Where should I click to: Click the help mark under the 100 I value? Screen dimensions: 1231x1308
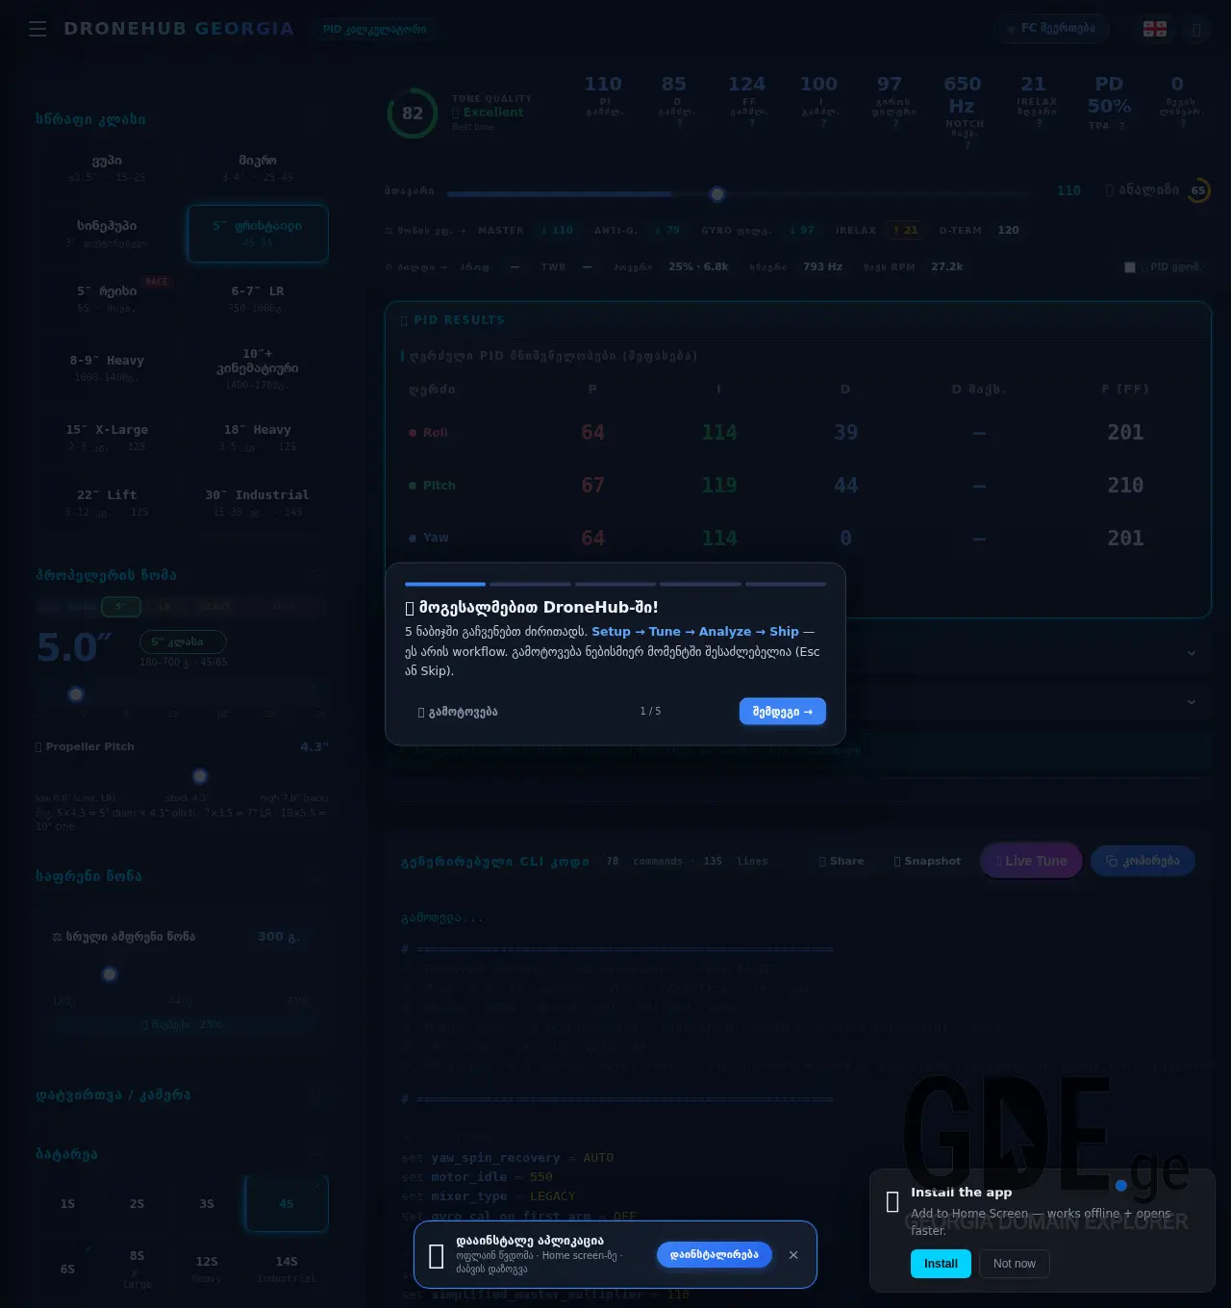[824, 123]
